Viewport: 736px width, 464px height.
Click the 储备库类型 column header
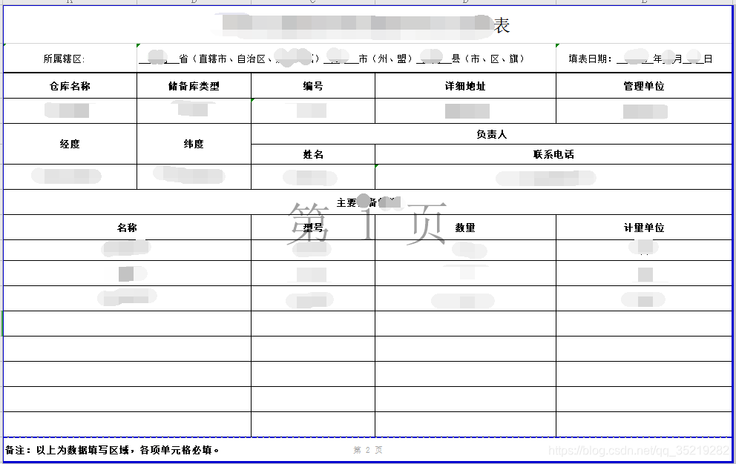point(194,85)
